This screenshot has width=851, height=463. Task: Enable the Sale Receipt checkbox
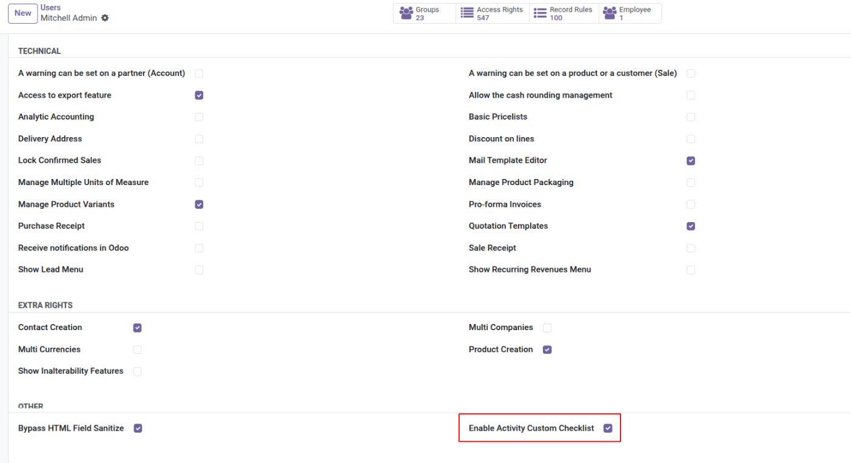click(691, 248)
